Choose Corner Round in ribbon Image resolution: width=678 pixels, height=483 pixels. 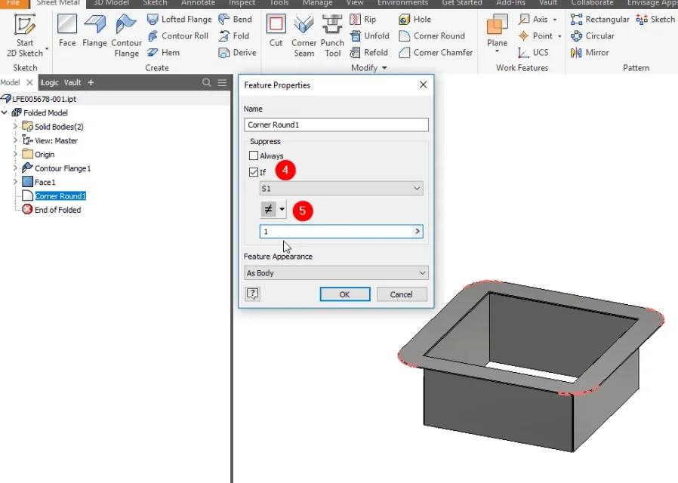pyautogui.click(x=432, y=36)
